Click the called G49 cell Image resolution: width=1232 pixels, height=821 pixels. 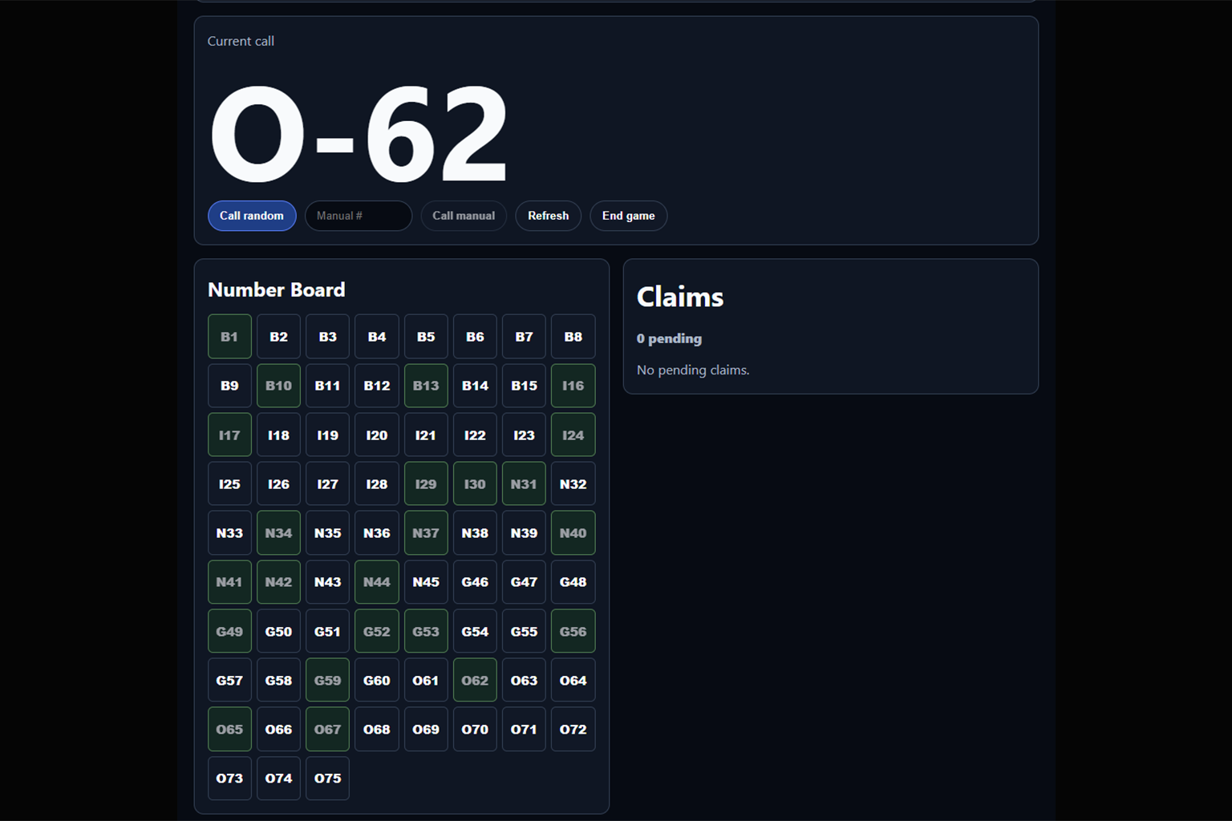coord(229,631)
